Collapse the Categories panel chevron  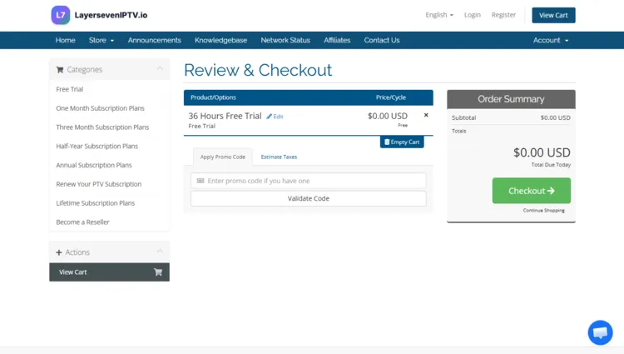(160, 69)
